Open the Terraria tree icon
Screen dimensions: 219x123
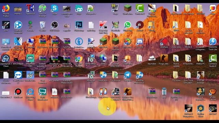(30, 25)
